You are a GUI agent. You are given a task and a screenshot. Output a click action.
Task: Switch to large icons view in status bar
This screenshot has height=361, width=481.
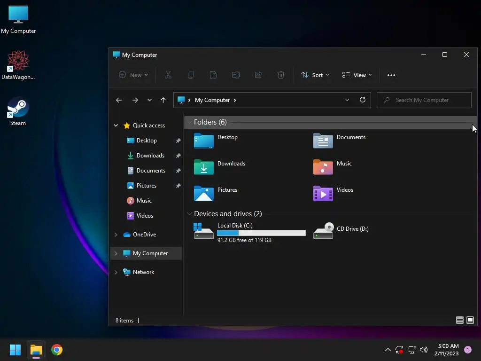pos(470,320)
